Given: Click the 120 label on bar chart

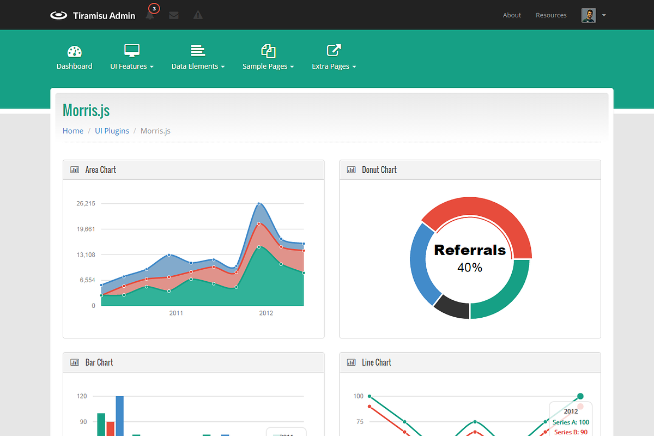Looking at the screenshot, I should point(82,396).
